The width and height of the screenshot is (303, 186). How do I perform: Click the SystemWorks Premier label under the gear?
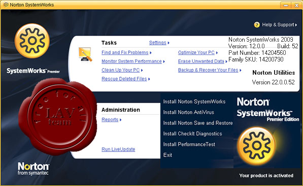(x=33, y=71)
